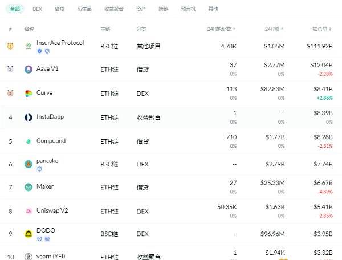Click the bronze rank-3 medal icon
Screen dimensions: 342x260
pyautogui.click(x=10, y=93)
